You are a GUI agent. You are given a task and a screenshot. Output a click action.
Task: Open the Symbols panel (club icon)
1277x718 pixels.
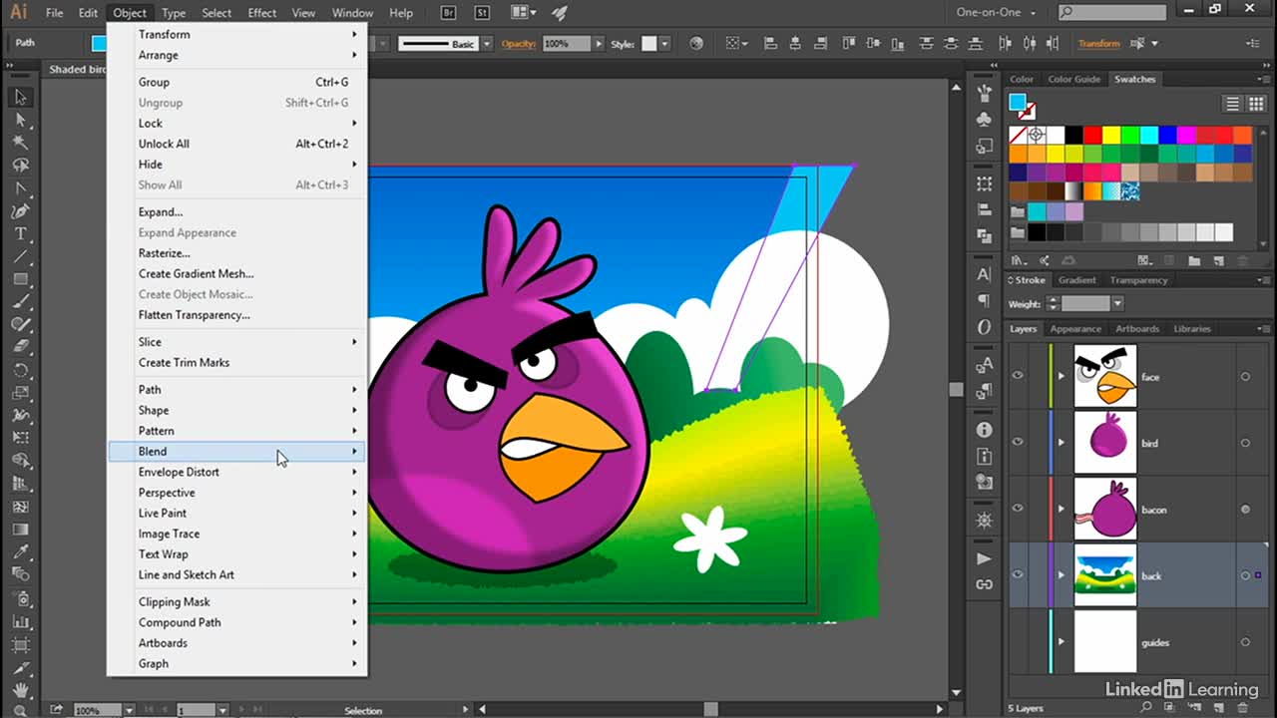click(x=985, y=120)
